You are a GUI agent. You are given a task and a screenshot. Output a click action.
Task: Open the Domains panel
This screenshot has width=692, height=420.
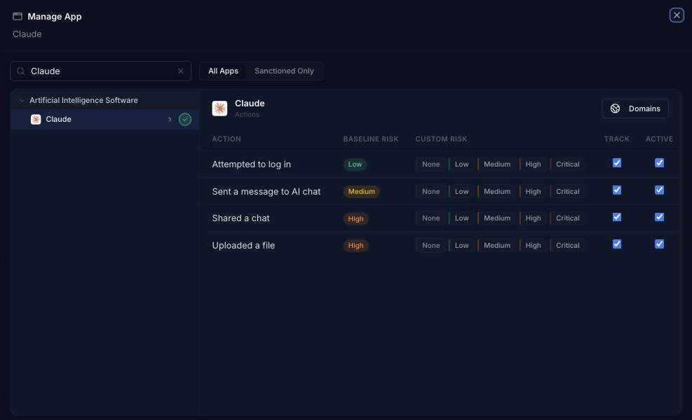[635, 108]
